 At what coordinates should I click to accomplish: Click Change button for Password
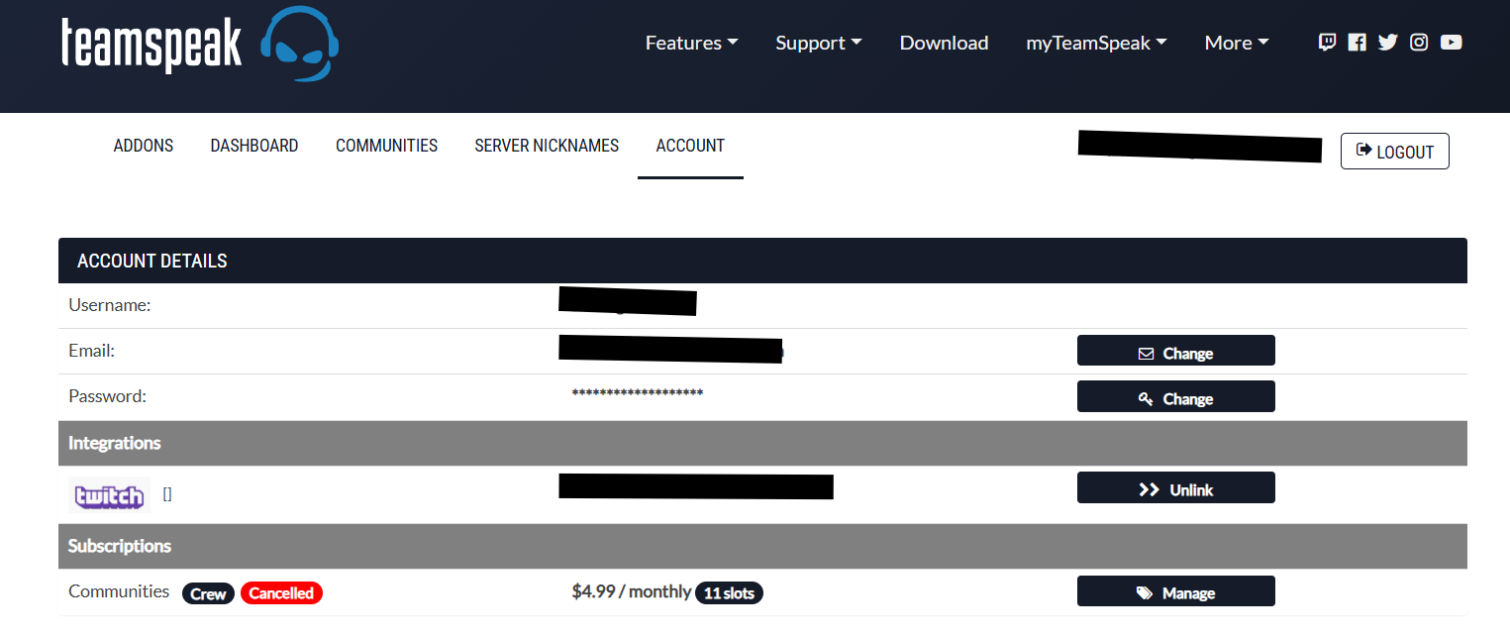1175,397
